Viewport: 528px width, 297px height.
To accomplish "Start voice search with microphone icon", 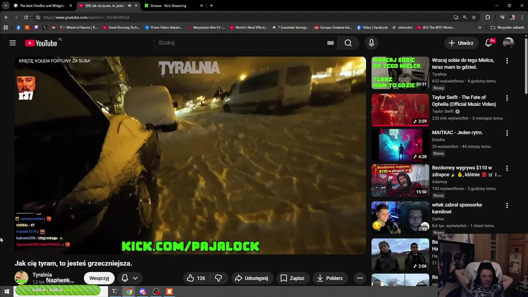I will coord(371,43).
